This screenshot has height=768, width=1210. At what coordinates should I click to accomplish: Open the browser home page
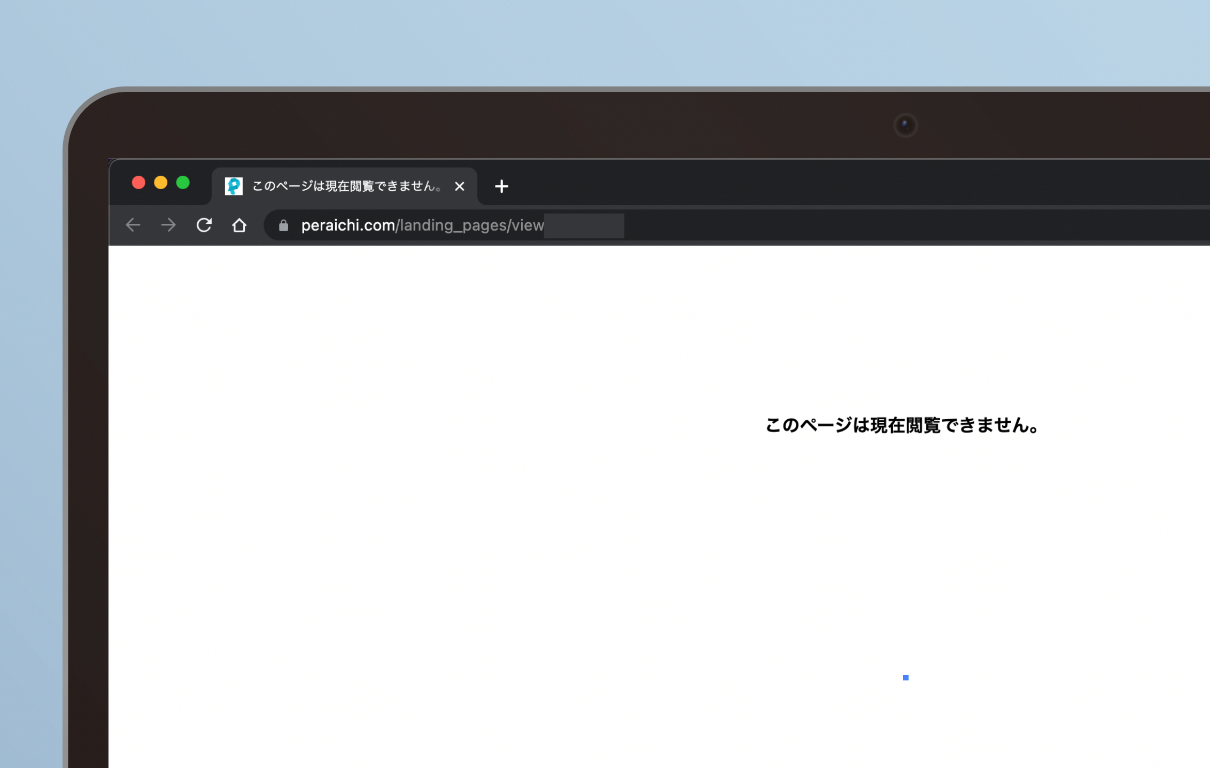239,225
